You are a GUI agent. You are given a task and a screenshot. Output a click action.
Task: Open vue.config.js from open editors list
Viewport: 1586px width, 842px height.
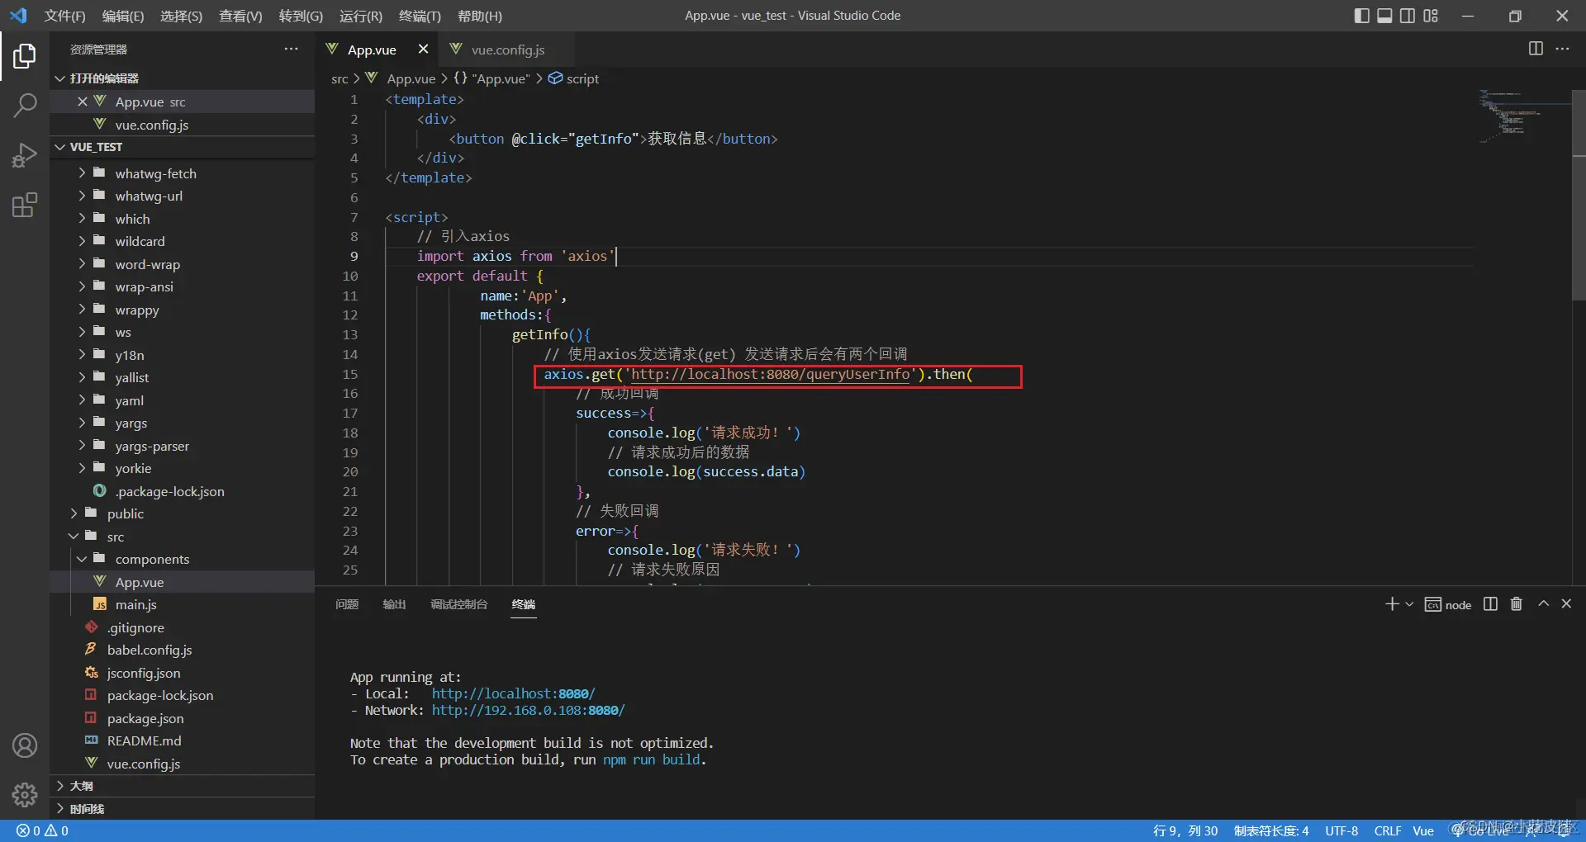click(182, 125)
